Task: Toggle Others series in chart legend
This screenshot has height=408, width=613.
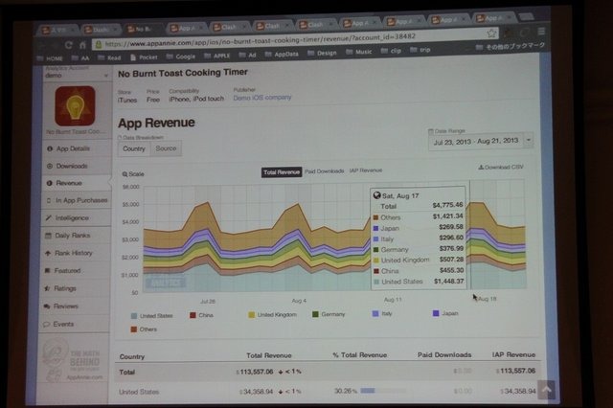Action: coord(144,329)
